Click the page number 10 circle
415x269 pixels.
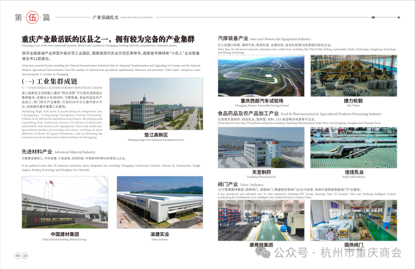25,256
